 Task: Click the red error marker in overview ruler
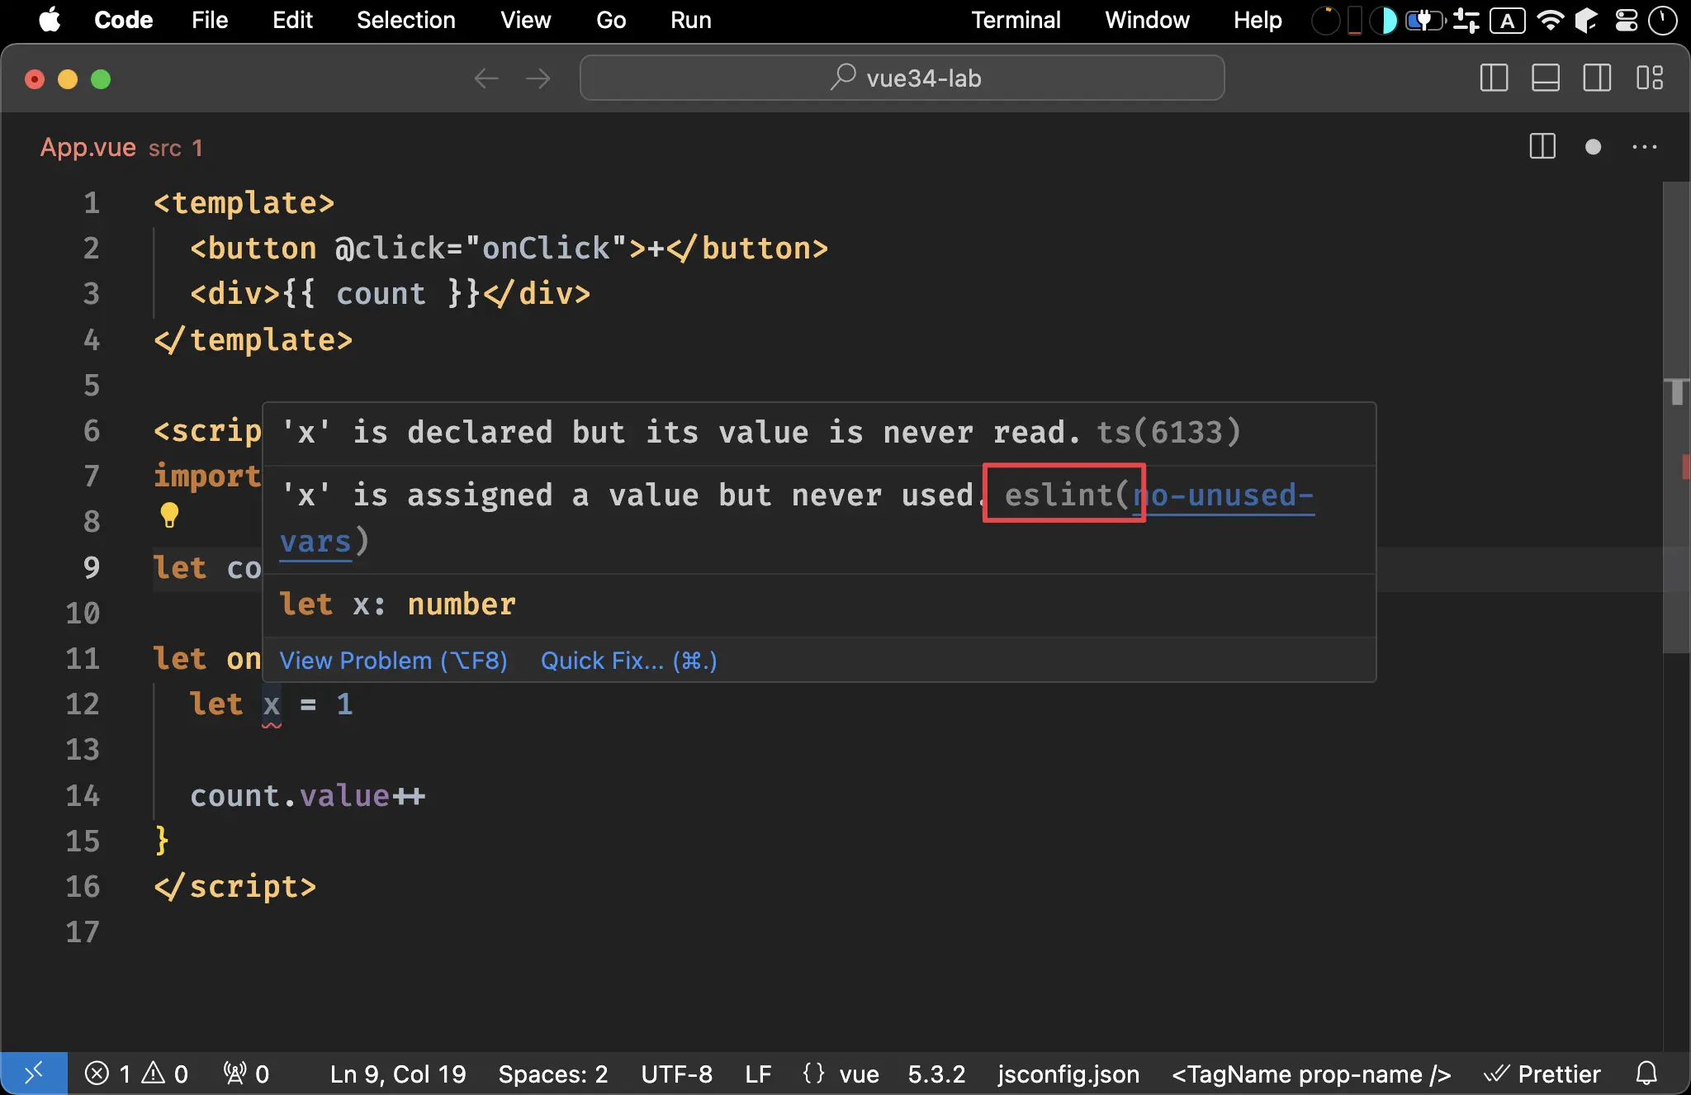click(x=1686, y=467)
